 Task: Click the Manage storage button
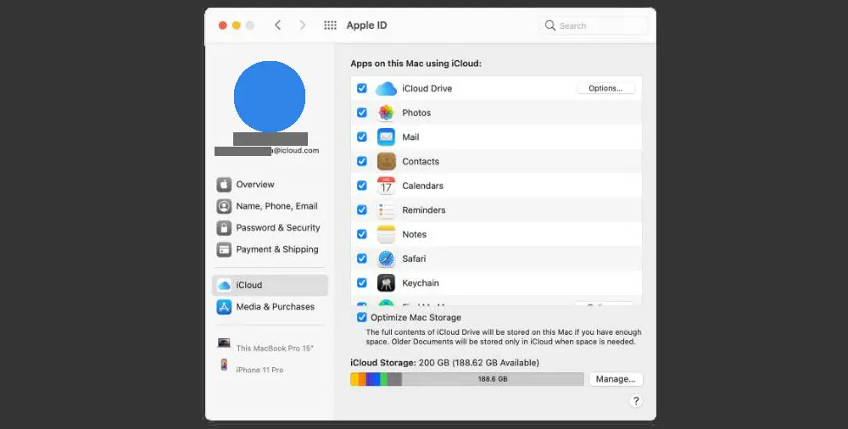(616, 379)
